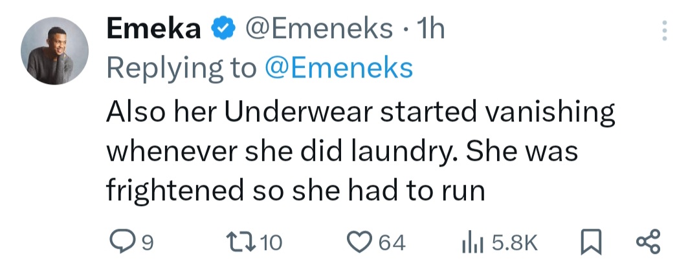Click the @Emeneks handle beside the name
Viewport: 699px width, 274px height.
[x=316, y=30]
